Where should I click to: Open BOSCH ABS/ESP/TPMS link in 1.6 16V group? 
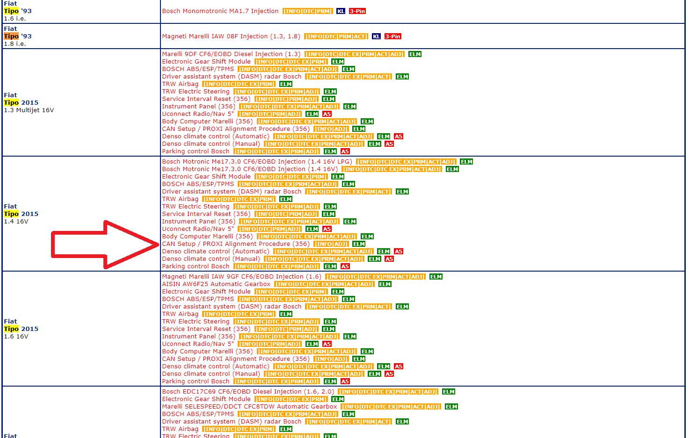[x=198, y=299]
